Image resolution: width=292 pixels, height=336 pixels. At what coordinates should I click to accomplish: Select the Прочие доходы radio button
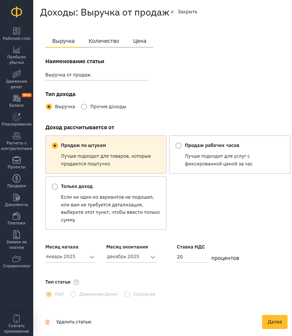click(x=84, y=107)
